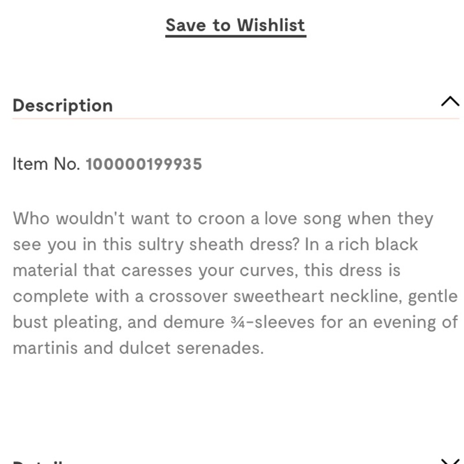464x464 pixels.
Task: Click the phrase "martinis and dulcet serenades"
Action: (x=138, y=348)
